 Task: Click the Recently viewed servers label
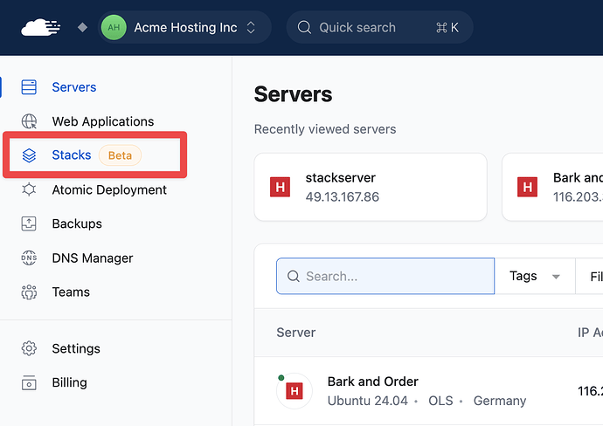coord(325,129)
